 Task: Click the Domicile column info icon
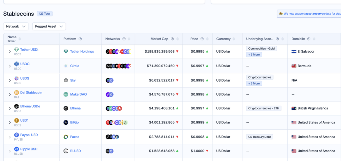pyautogui.click(x=309, y=39)
